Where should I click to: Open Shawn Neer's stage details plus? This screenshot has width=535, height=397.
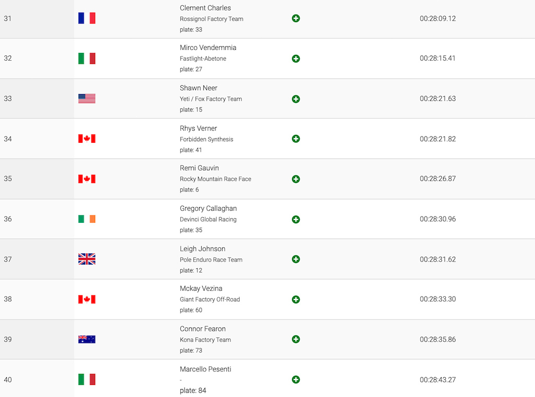coord(296,99)
